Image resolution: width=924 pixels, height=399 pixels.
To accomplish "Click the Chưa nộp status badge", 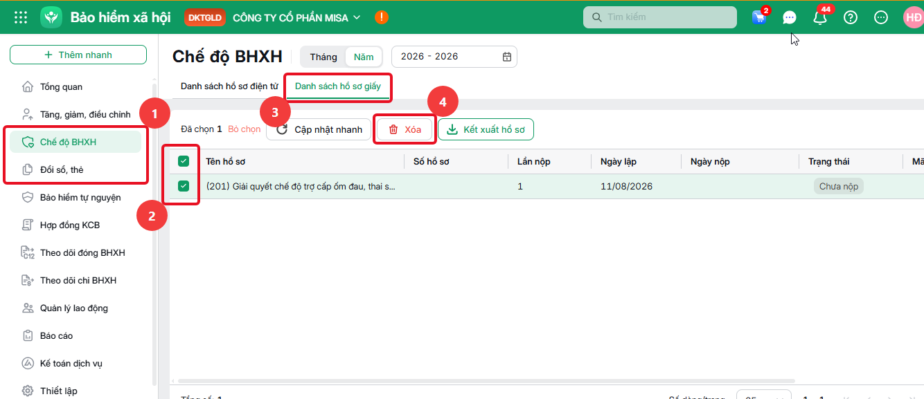I will point(838,187).
